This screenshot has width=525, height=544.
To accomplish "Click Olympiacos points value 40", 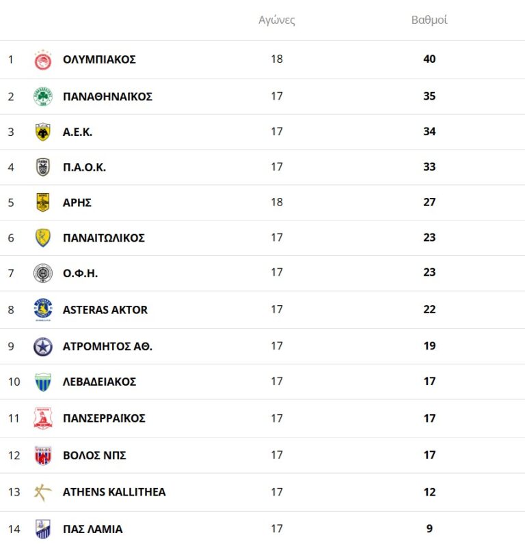I will tap(429, 59).
